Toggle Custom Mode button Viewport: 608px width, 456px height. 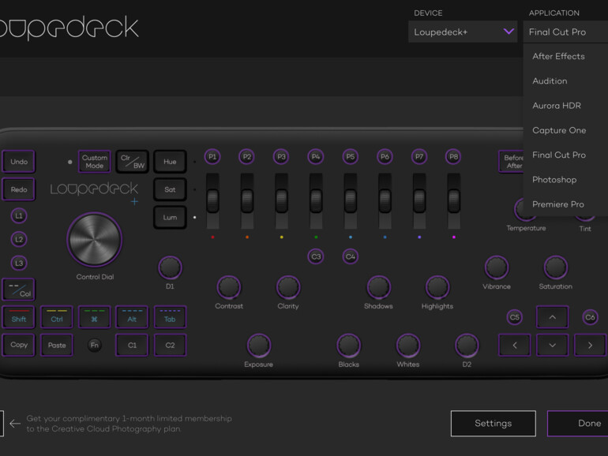click(95, 162)
